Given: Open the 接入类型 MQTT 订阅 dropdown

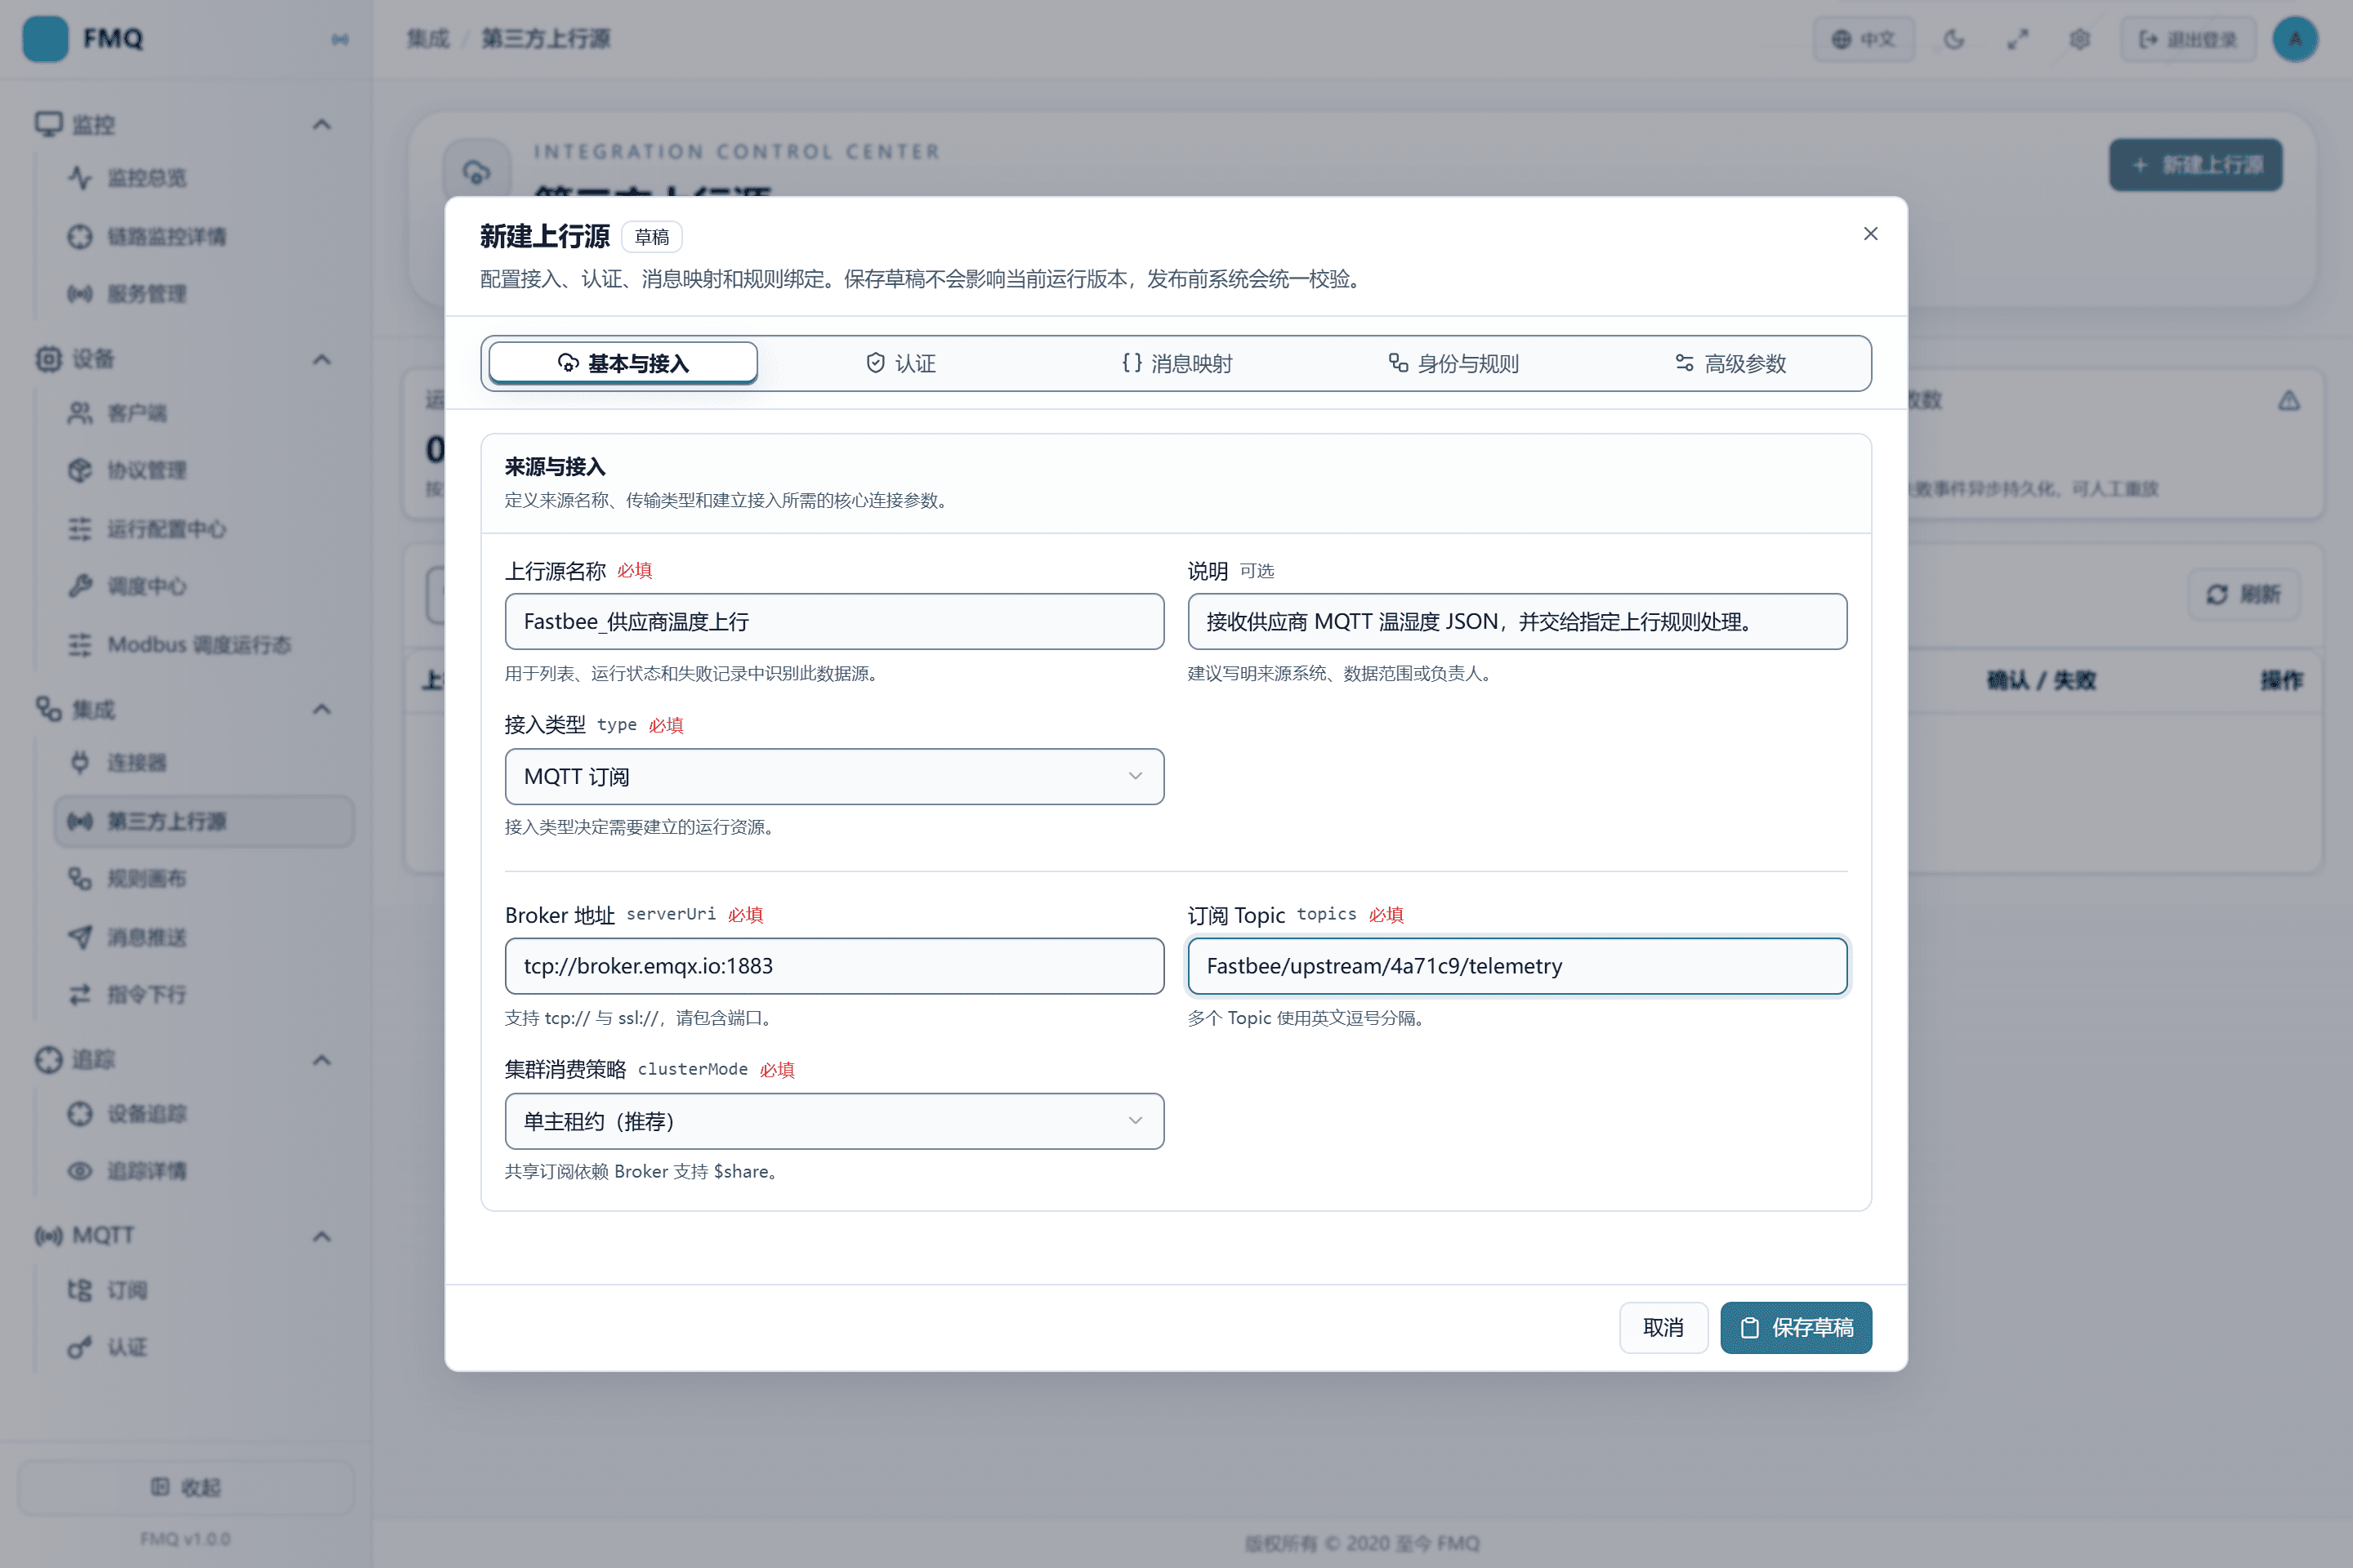Looking at the screenshot, I should click(834, 776).
